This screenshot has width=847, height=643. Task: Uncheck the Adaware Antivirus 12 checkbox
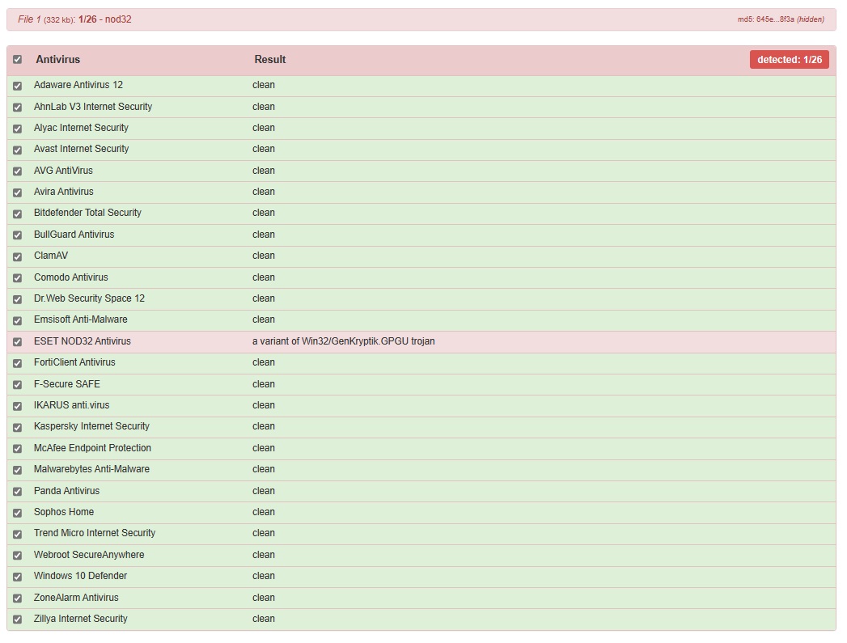tap(17, 86)
